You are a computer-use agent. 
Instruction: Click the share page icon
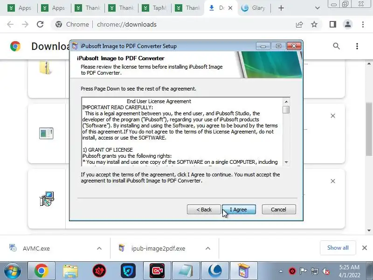click(299, 24)
